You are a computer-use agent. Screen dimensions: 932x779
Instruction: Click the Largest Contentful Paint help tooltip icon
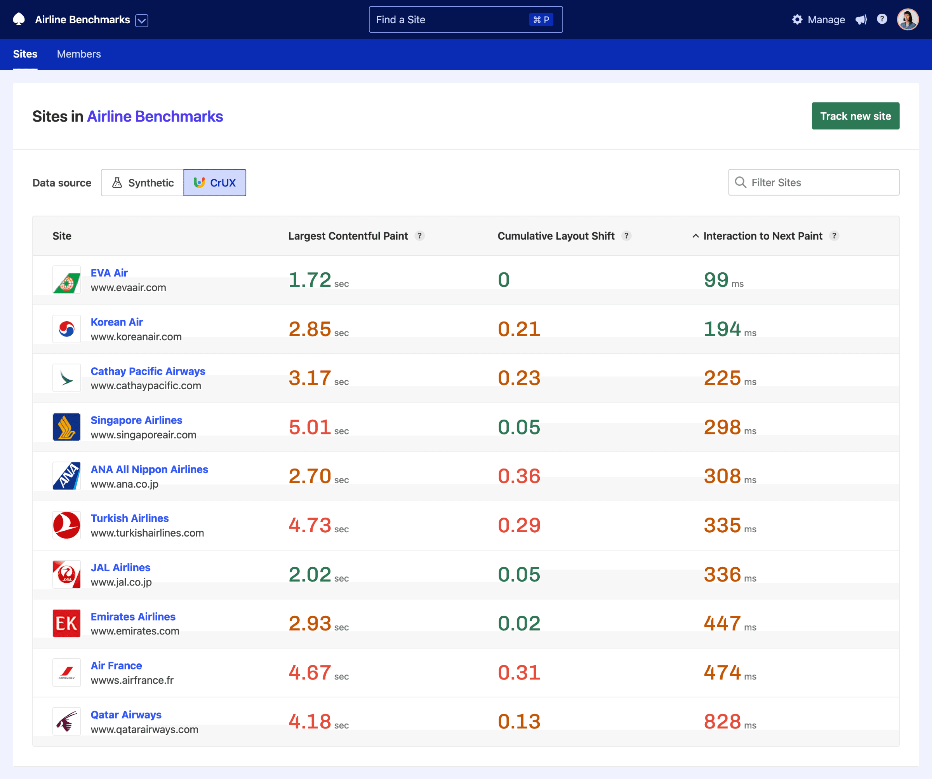tap(420, 236)
